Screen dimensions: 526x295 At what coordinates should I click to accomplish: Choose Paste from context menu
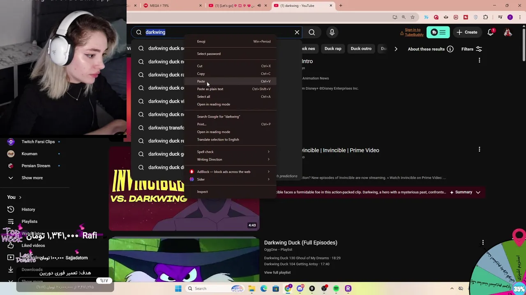pos(230,81)
